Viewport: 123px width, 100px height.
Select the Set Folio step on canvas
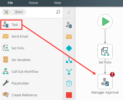click(x=105, y=51)
